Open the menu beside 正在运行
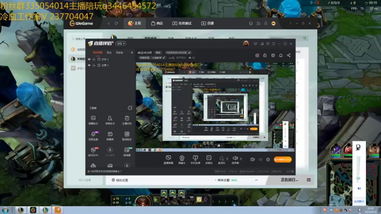 click(309, 180)
